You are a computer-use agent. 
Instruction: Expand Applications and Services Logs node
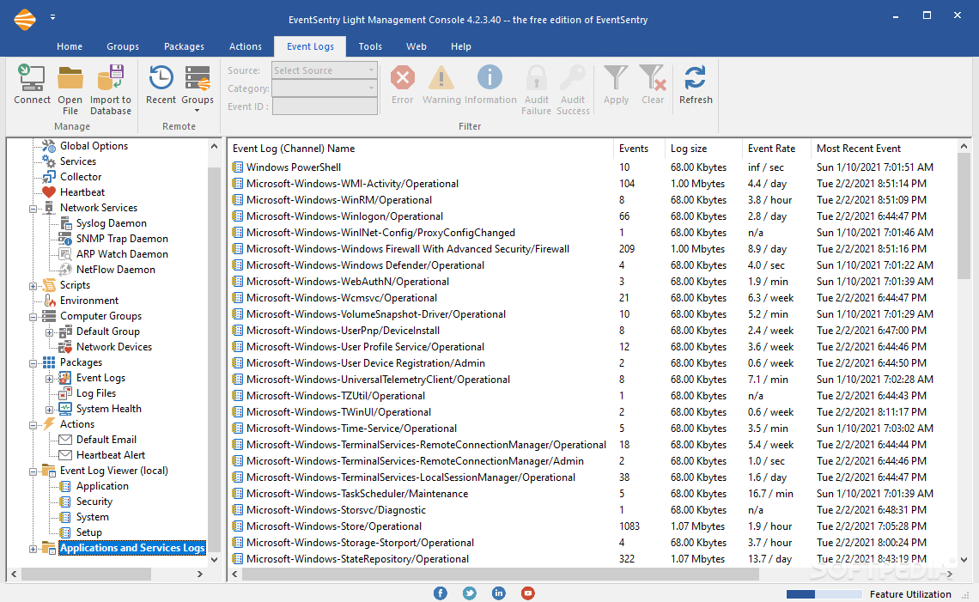tap(33, 549)
